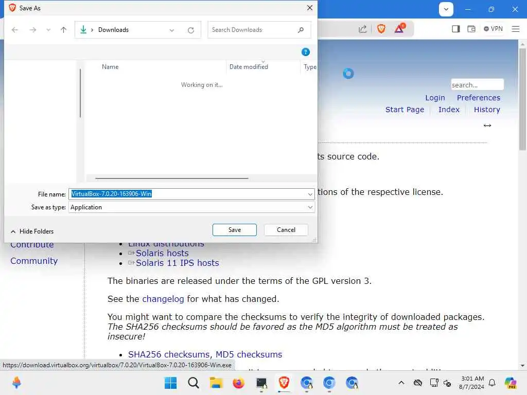Open the Save as type combo box
The height and width of the screenshot is (395, 527).
tap(191, 207)
